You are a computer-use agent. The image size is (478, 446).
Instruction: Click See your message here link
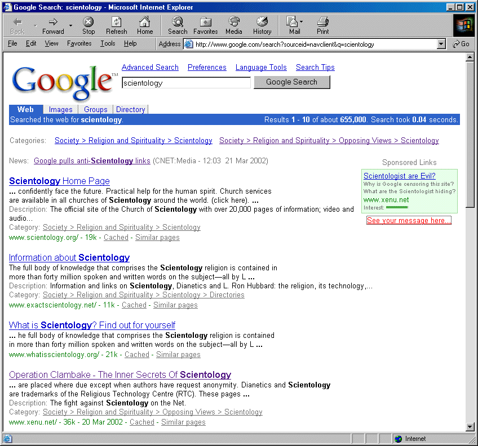tap(409, 220)
